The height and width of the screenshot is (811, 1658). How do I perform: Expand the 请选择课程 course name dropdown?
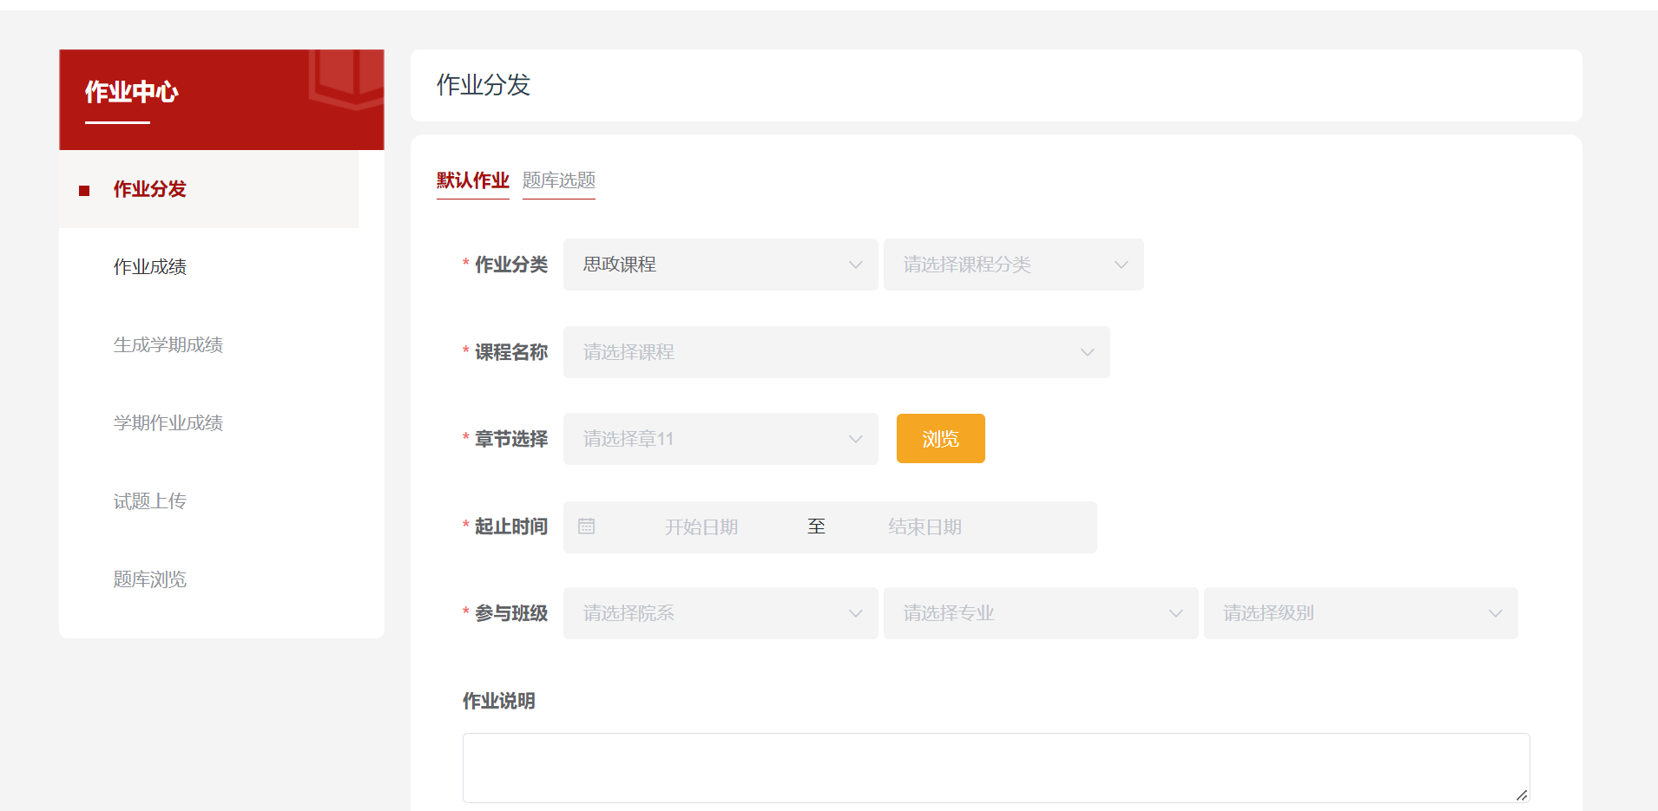click(836, 352)
